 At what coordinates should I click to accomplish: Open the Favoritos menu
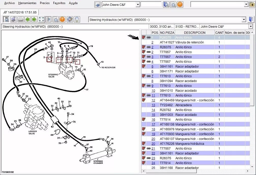(59, 3)
